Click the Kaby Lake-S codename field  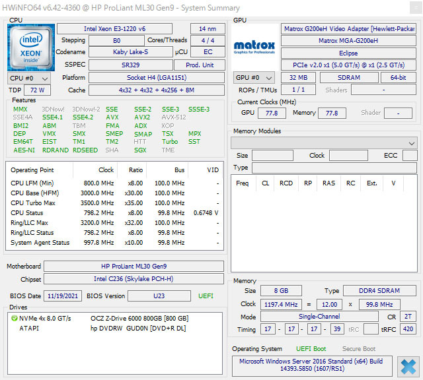pos(131,52)
